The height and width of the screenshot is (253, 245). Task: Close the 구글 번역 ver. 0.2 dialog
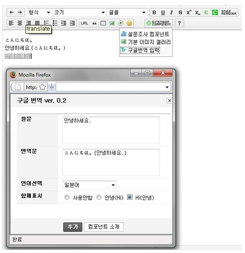[x=169, y=101]
